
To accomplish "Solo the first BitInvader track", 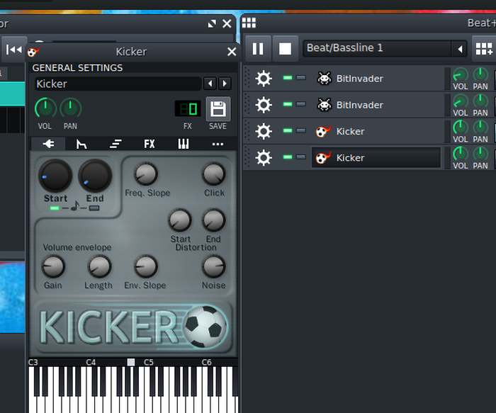I will pos(301,77).
